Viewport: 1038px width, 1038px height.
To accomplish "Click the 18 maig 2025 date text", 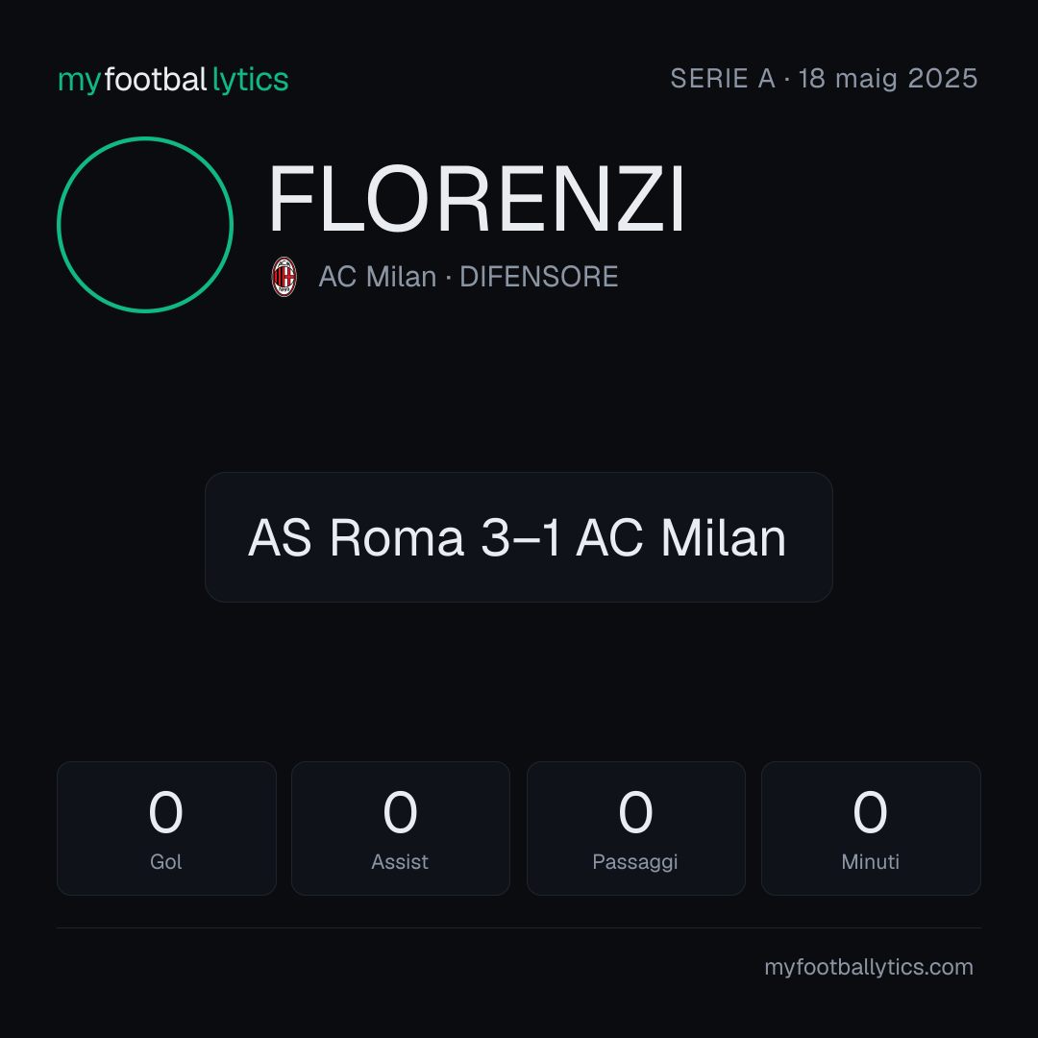I will click(888, 79).
